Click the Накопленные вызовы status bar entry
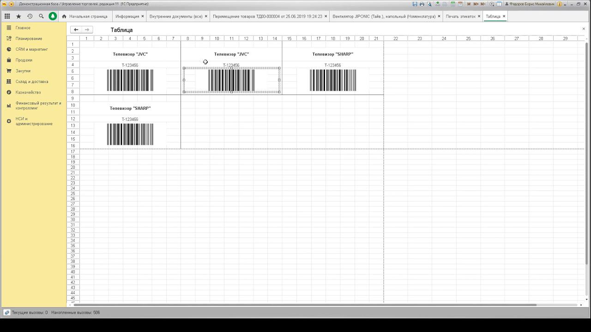The width and height of the screenshot is (591, 332). (76, 313)
